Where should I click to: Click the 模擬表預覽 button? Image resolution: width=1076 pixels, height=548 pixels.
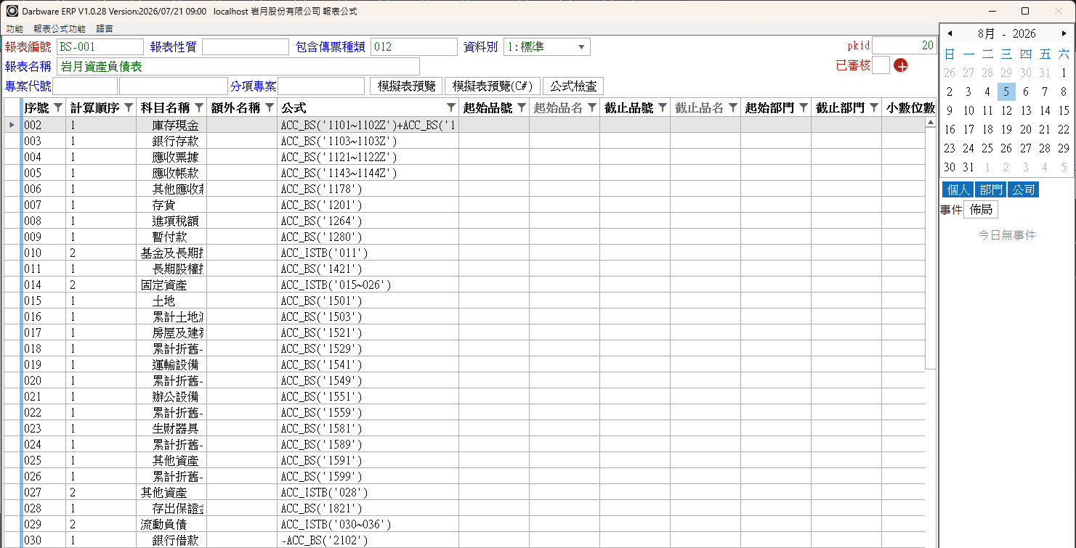coord(405,86)
